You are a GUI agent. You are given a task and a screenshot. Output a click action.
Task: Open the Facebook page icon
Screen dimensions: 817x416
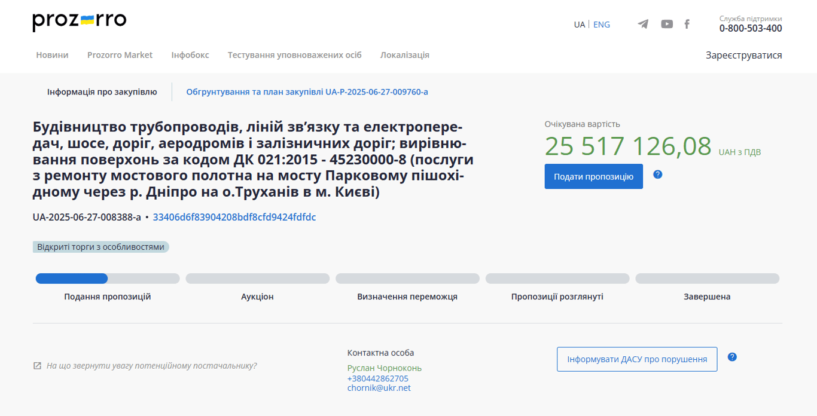coord(687,25)
